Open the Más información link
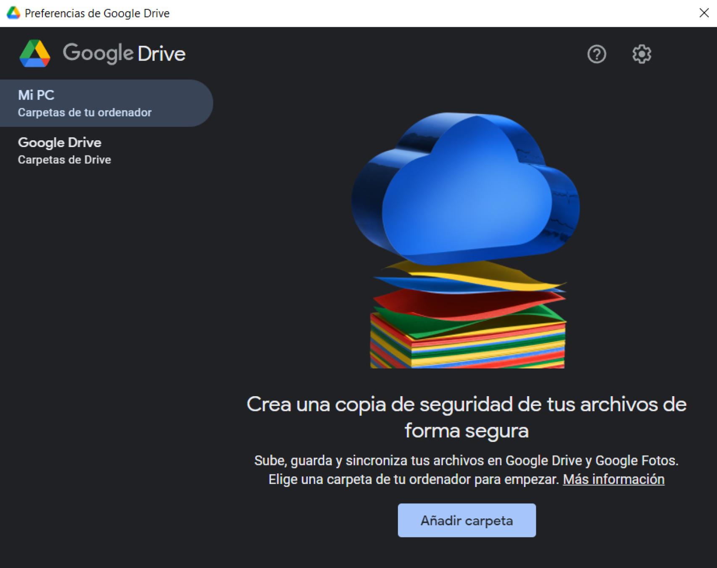 (614, 479)
